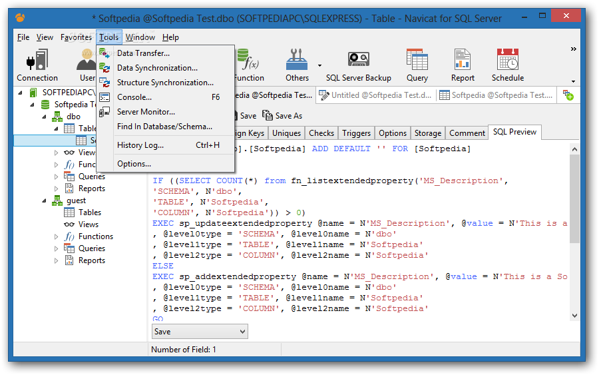Click the Console menu icon
This screenshot has width=599, height=375.
[x=104, y=97]
